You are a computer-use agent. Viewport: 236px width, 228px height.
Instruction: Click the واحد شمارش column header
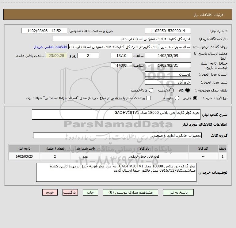coord(85,148)
